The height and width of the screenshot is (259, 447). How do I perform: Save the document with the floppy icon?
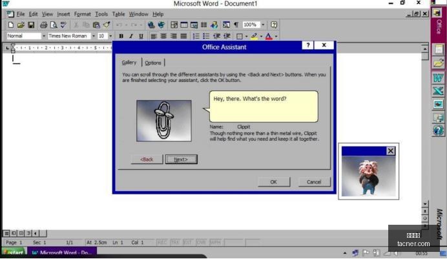tap(31, 25)
